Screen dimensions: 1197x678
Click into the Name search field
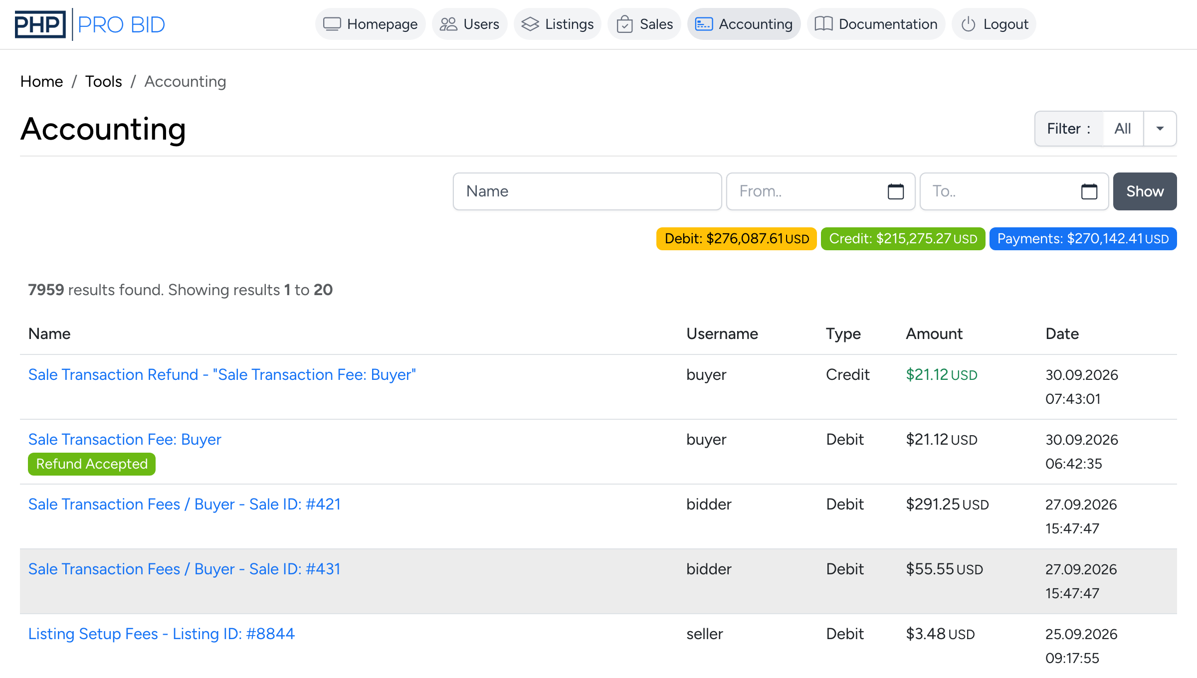pyautogui.click(x=588, y=191)
